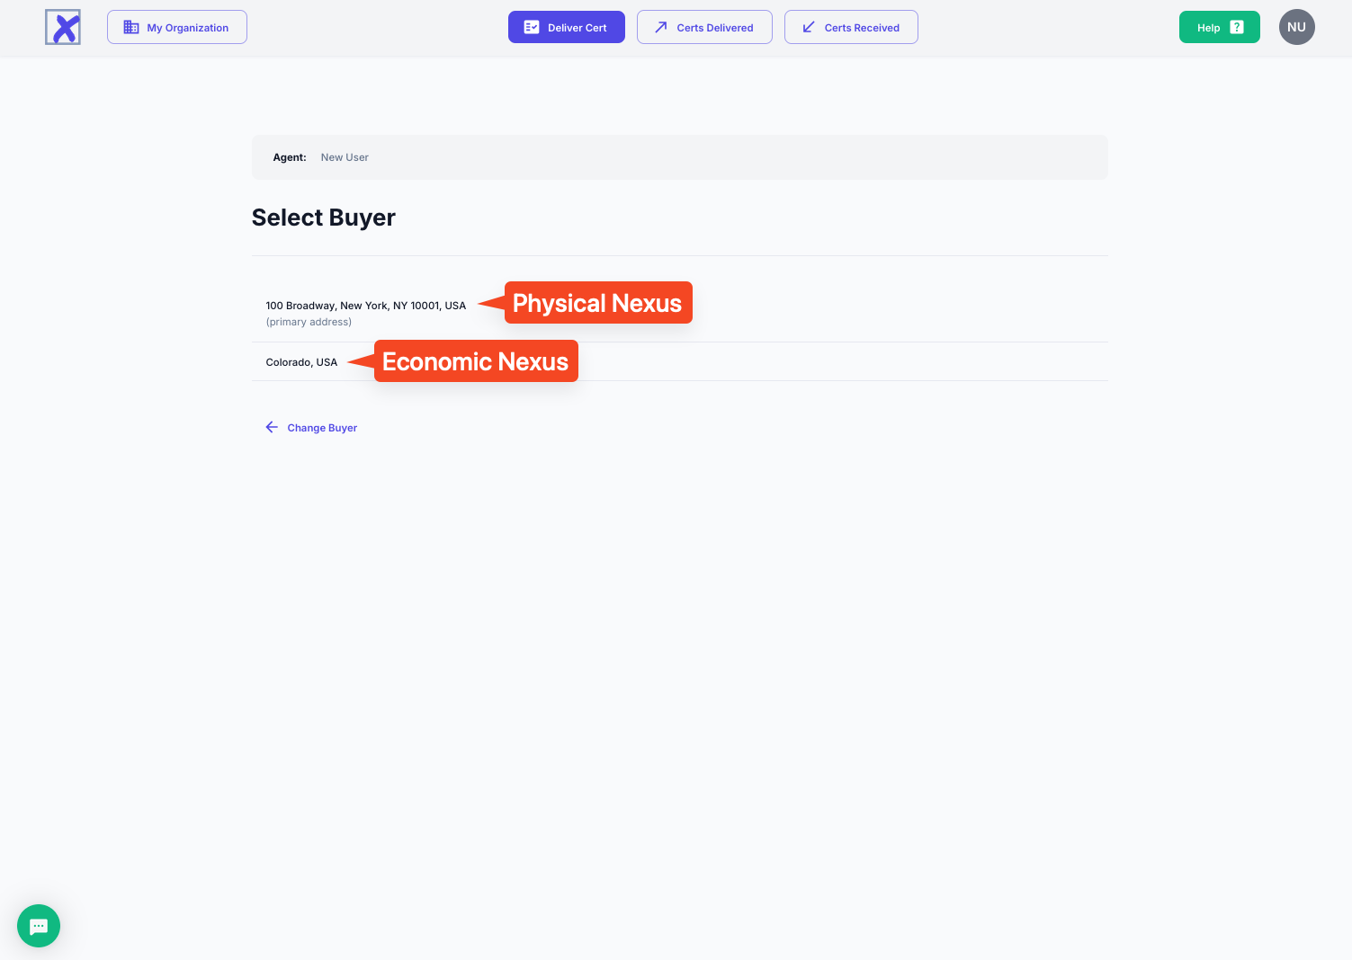Image resolution: width=1352 pixels, height=960 pixels.
Task: Switch to Certs Delivered tab
Action: point(704,27)
